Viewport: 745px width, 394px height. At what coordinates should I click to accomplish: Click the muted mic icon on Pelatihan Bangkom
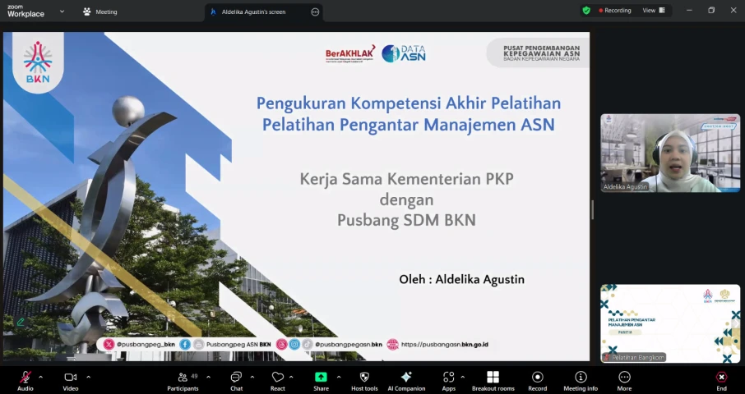[x=607, y=358]
